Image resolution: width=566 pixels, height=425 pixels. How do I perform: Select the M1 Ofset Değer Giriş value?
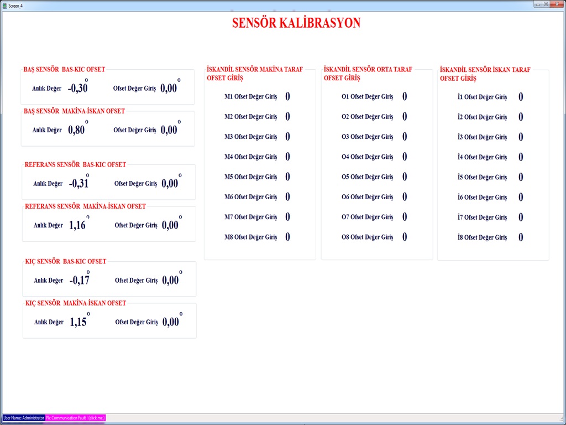pos(287,97)
